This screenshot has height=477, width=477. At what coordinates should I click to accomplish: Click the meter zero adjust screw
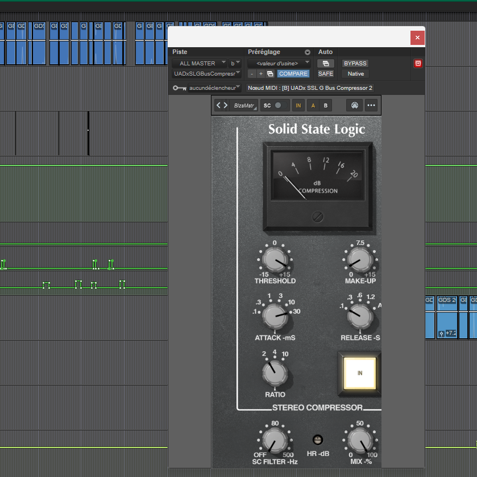click(x=317, y=217)
